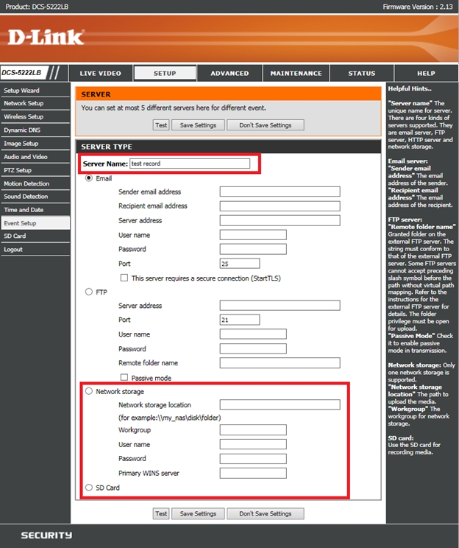
Task: Click the D-Link logo
Action: tap(46, 37)
